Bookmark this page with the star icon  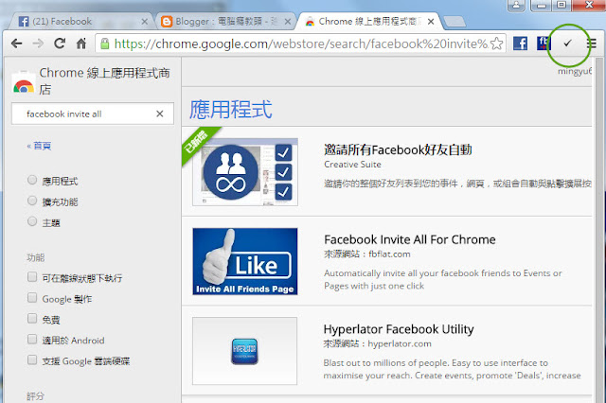[496, 44]
